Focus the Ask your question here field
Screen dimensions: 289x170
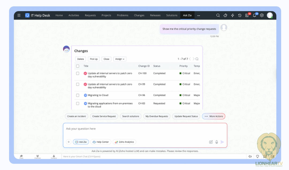point(144,129)
